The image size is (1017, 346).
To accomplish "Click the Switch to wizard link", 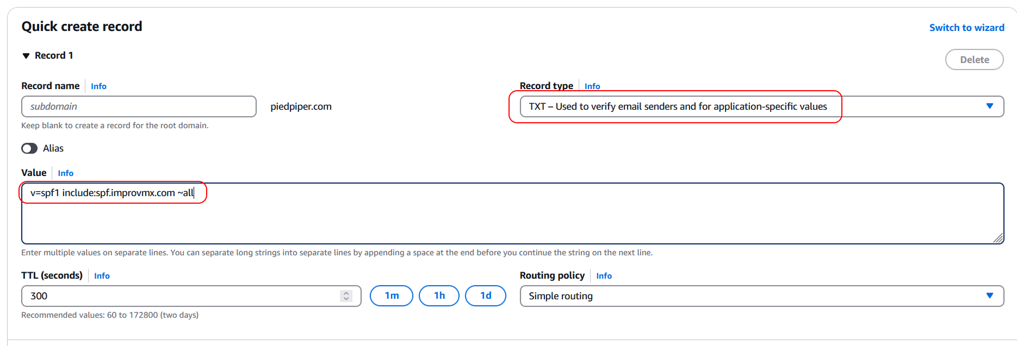I will coord(966,28).
